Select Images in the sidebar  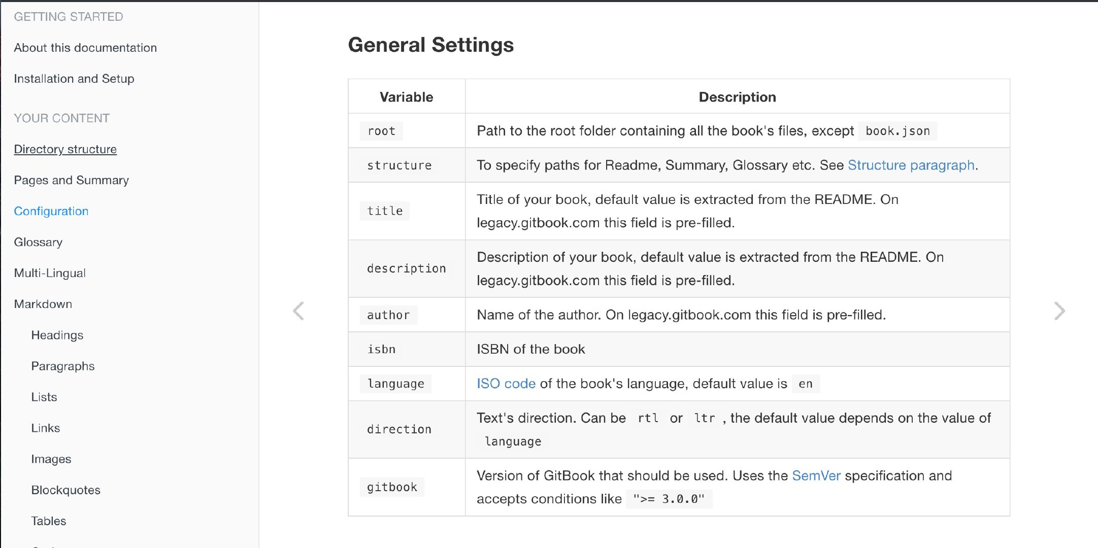(51, 459)
